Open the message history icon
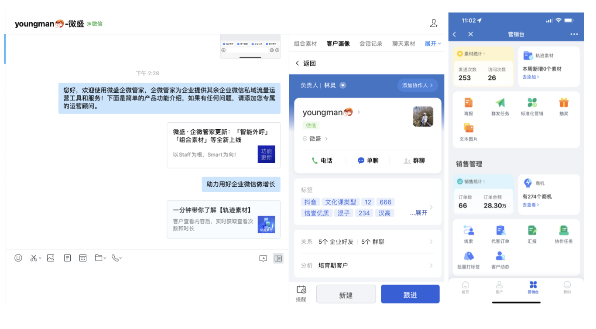The width and height of the screenshot is (596, 329). (x=263, y=258)
